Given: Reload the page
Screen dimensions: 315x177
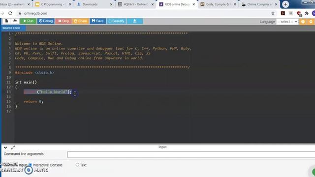Looking at the screenshot, I should 10,13.
